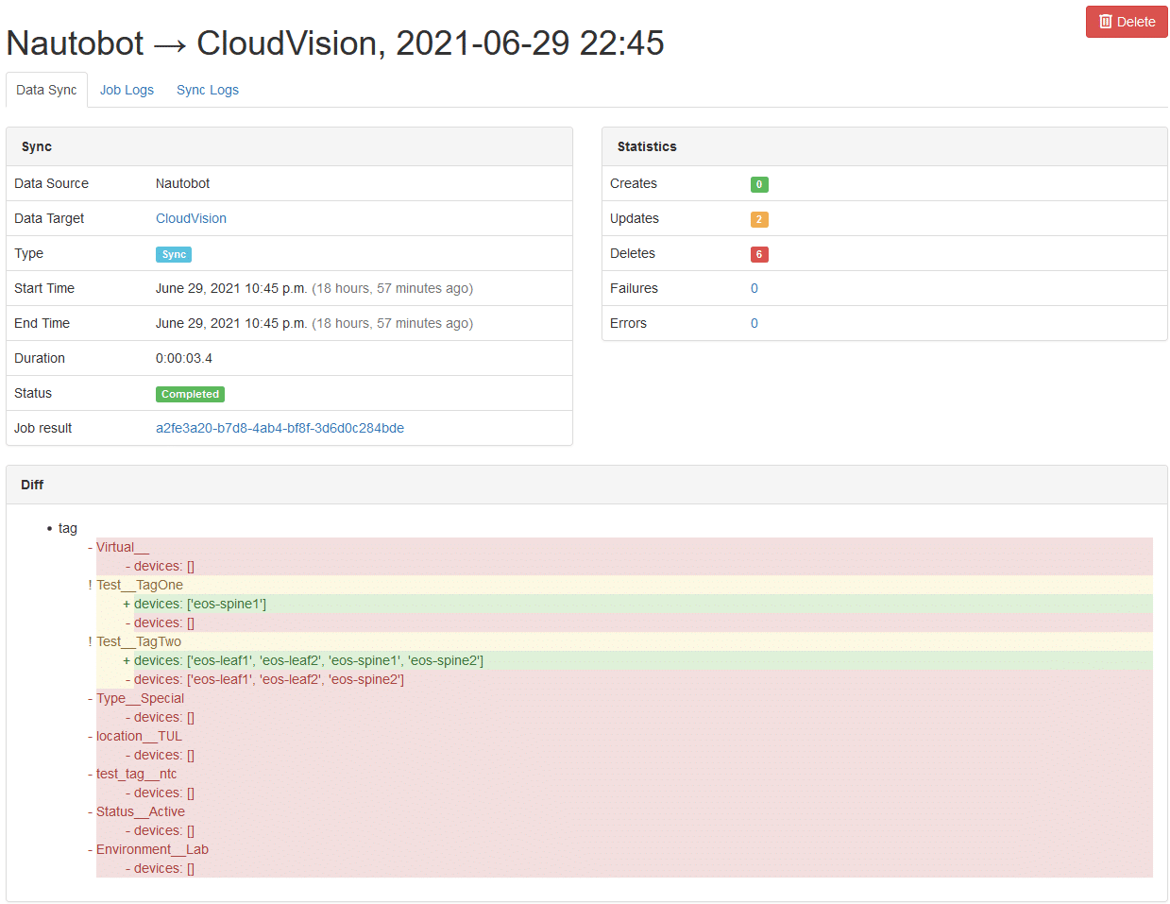1170x904 pixels.
Task: Click the Updates count badge
Action: pyautogui.click(x=759, y=219)
